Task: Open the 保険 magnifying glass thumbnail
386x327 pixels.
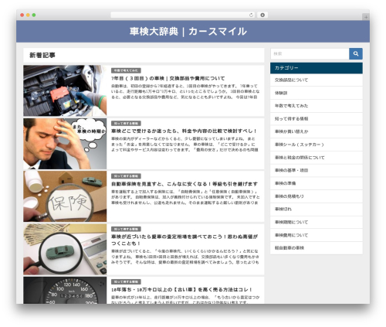Action: [x=65, y=196]
